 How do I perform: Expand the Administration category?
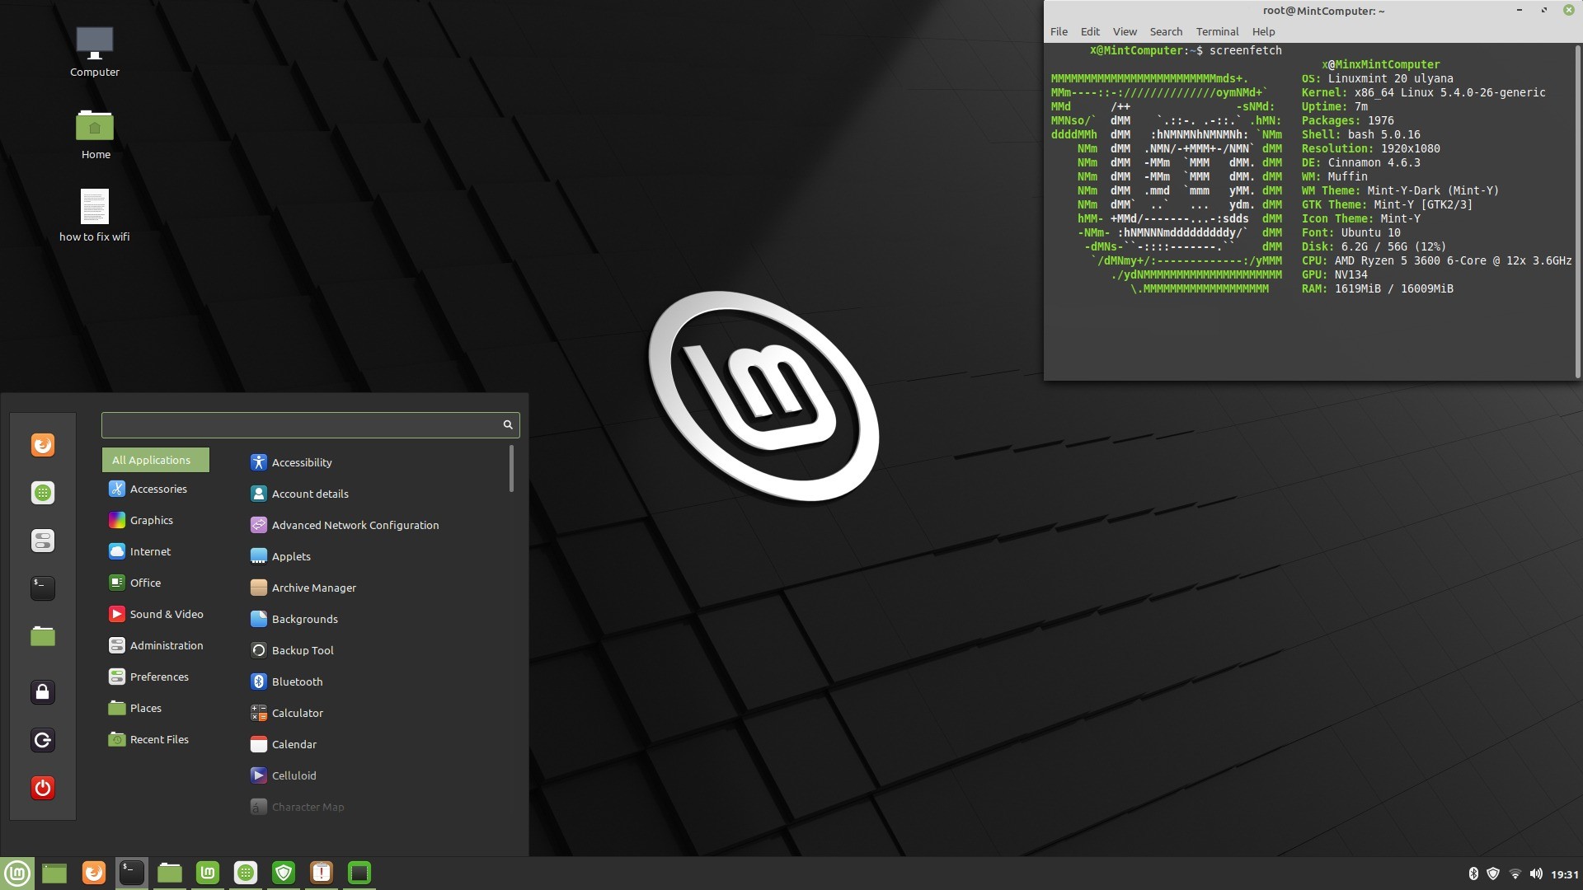click(167, 645)
